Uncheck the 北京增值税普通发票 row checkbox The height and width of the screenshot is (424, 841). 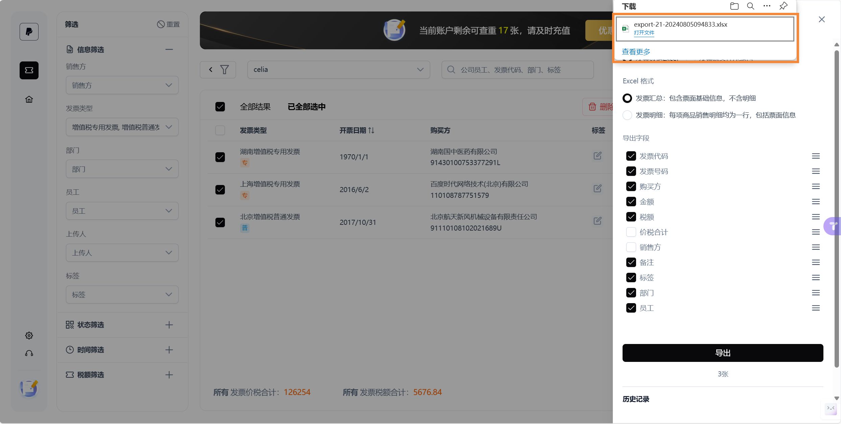220,222
